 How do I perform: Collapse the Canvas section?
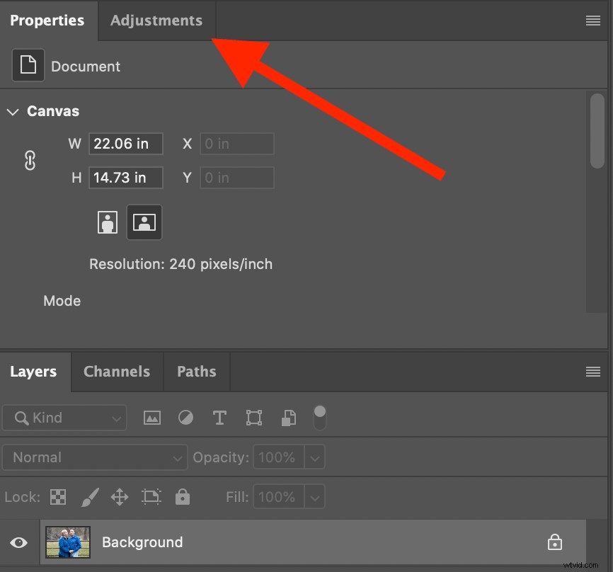(12, 111)
